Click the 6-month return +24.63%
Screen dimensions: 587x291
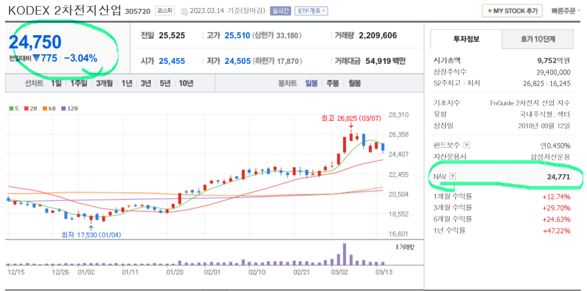pos(557,219)
